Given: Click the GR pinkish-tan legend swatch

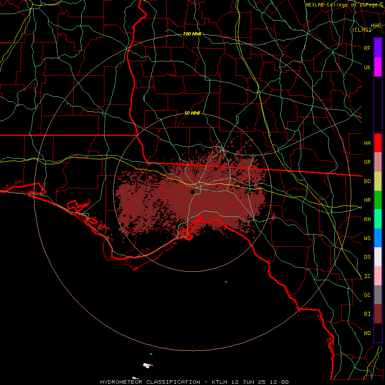Looking at the screenshot, I should 378,162.
